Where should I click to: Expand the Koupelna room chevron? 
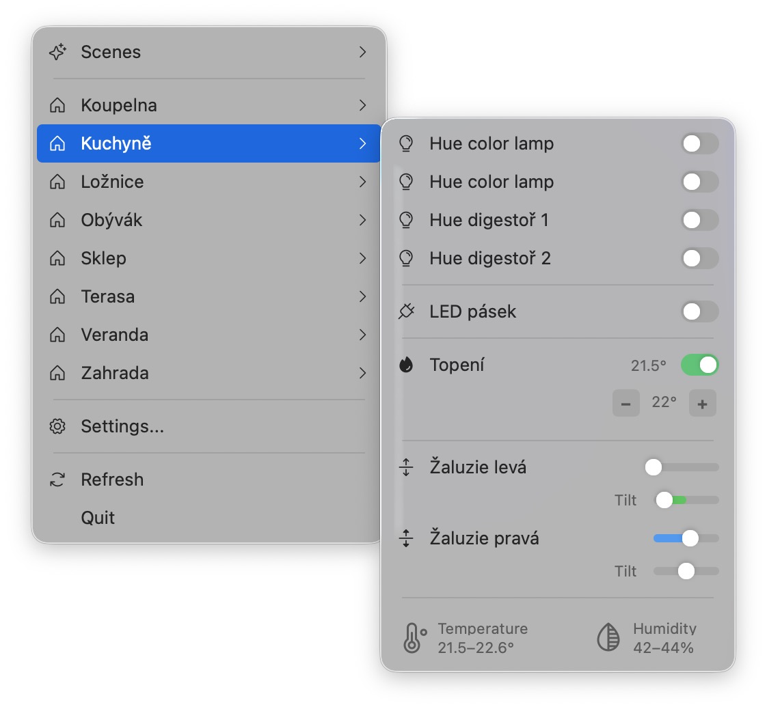click(363, 105)
